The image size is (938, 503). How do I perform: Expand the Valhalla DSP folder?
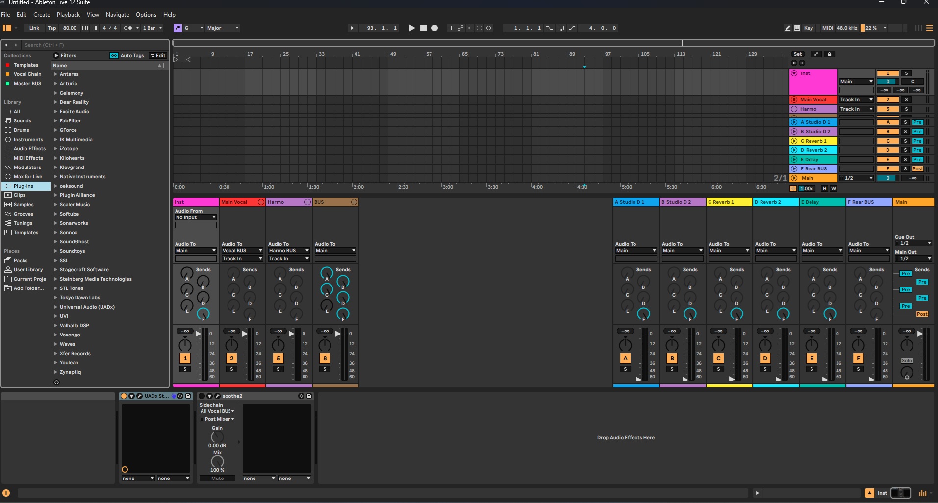click(x=55, y=326)
